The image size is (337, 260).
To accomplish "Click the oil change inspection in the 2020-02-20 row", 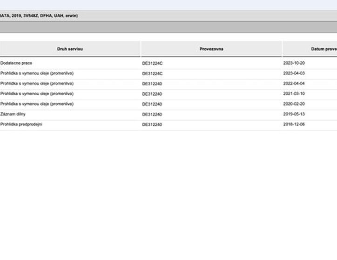I will (x=37, y=104).
